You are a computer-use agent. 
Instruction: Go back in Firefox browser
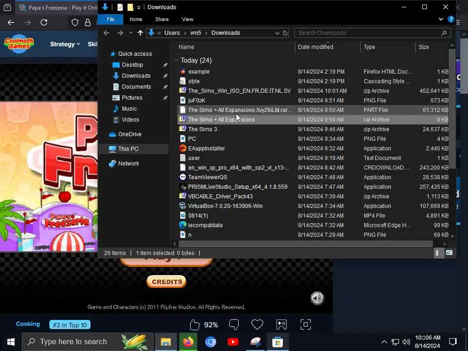11,22
